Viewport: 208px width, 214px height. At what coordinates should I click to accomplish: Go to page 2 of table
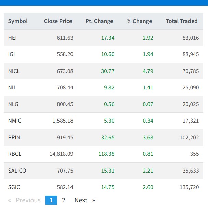64,200
